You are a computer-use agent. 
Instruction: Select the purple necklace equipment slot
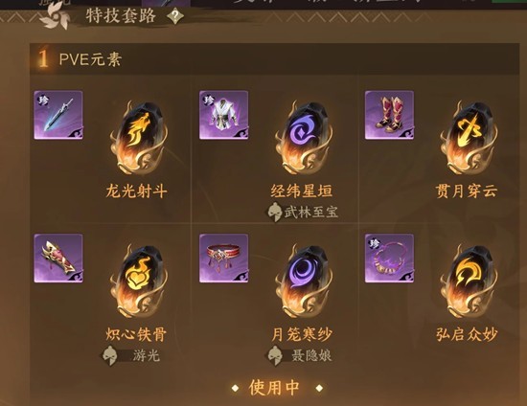point(390,259)
